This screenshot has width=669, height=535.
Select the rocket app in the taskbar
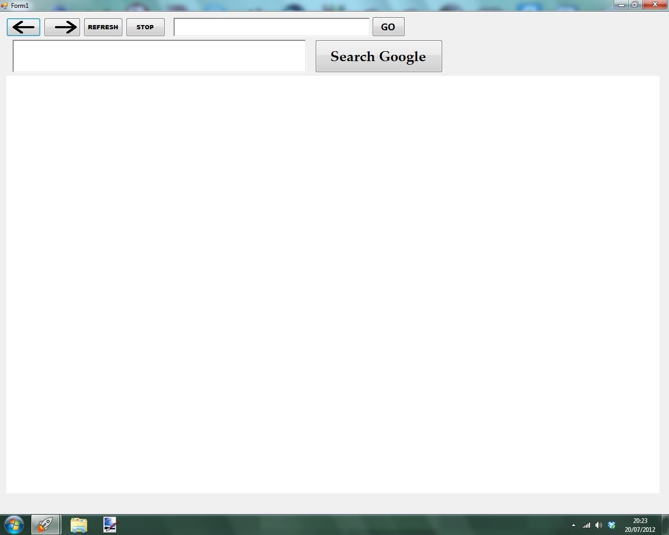pyautogui.click(x=45, y=525)
